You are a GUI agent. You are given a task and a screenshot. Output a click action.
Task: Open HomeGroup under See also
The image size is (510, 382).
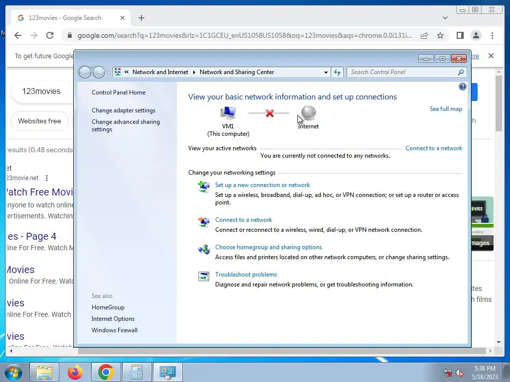[108, 307]
